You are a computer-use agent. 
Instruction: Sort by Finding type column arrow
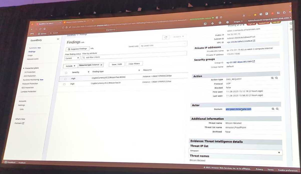pos(139,70)
